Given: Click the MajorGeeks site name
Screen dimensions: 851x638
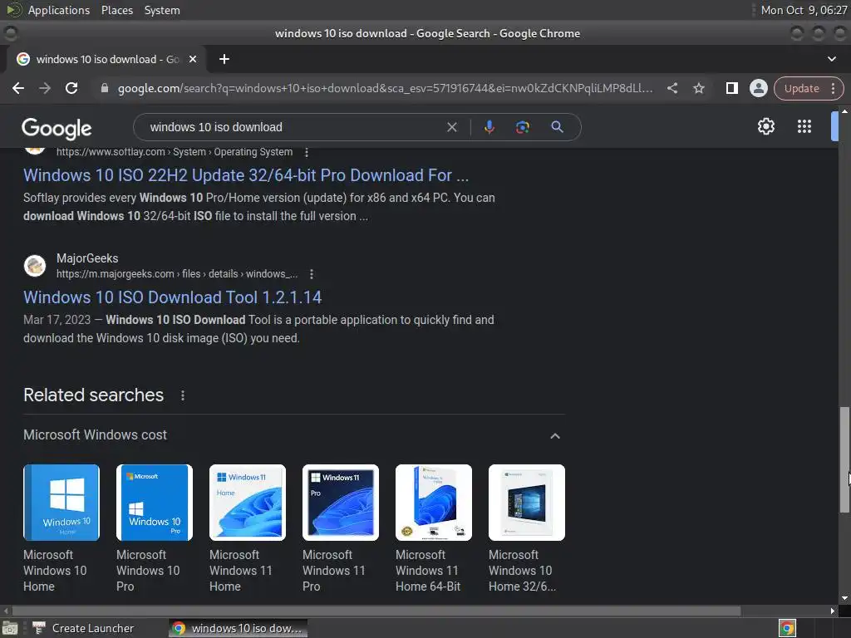Looking at the screenshot, I should pyautogui.click(x=87, y=258).
